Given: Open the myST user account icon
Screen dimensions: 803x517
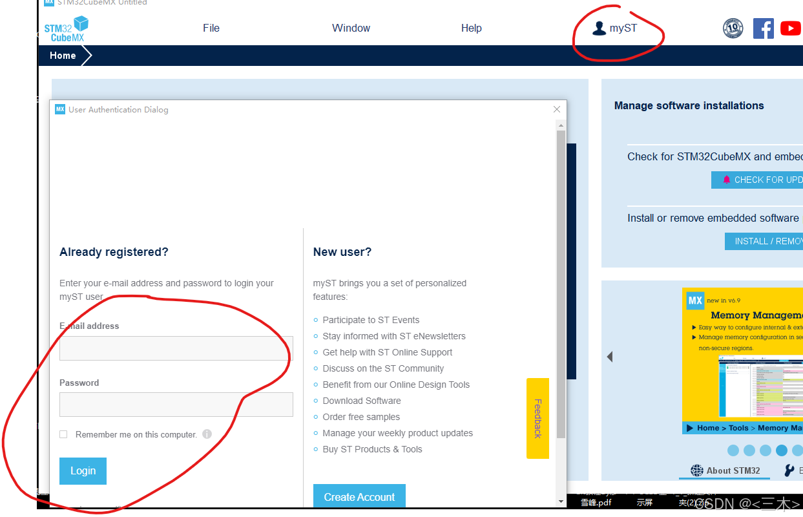Looking at the screenshot, I should (x=599, y=28).
